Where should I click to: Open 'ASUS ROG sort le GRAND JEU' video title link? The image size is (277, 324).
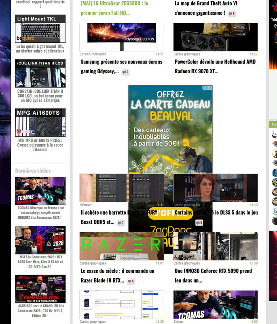[40, 311]
